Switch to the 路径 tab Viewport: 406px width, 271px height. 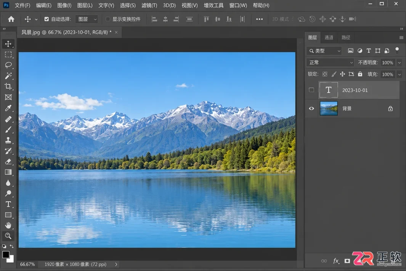pyautogui.click(x=346, y=38)
